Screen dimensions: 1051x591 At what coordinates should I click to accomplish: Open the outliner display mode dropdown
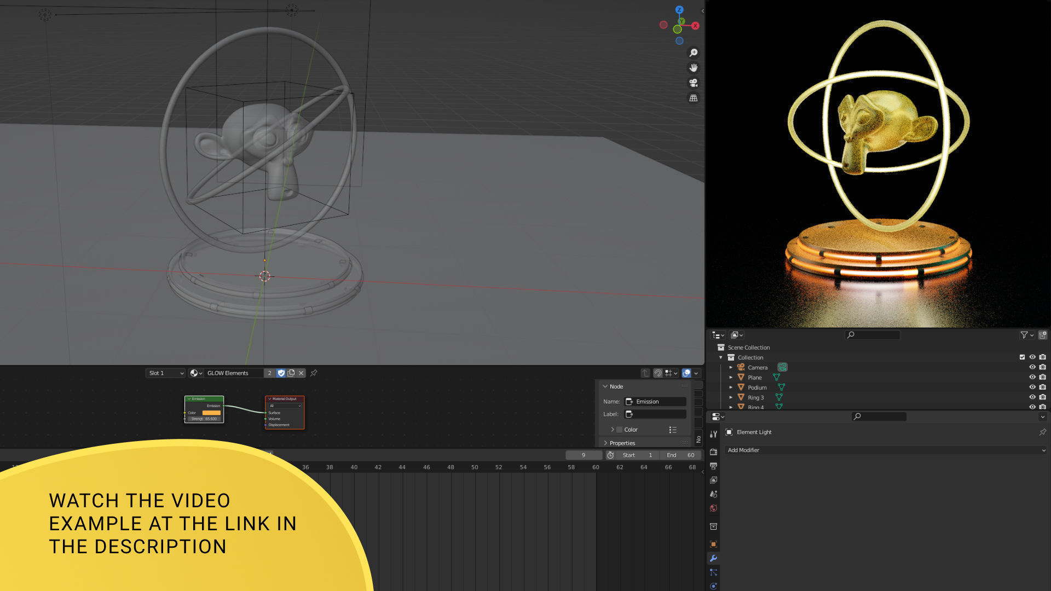[737, 335]
